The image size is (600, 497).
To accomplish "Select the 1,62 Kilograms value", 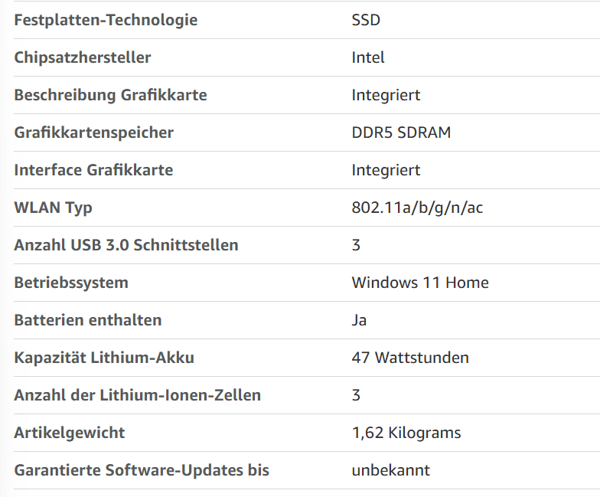I will pyautogui.click(x=406, y=433).
